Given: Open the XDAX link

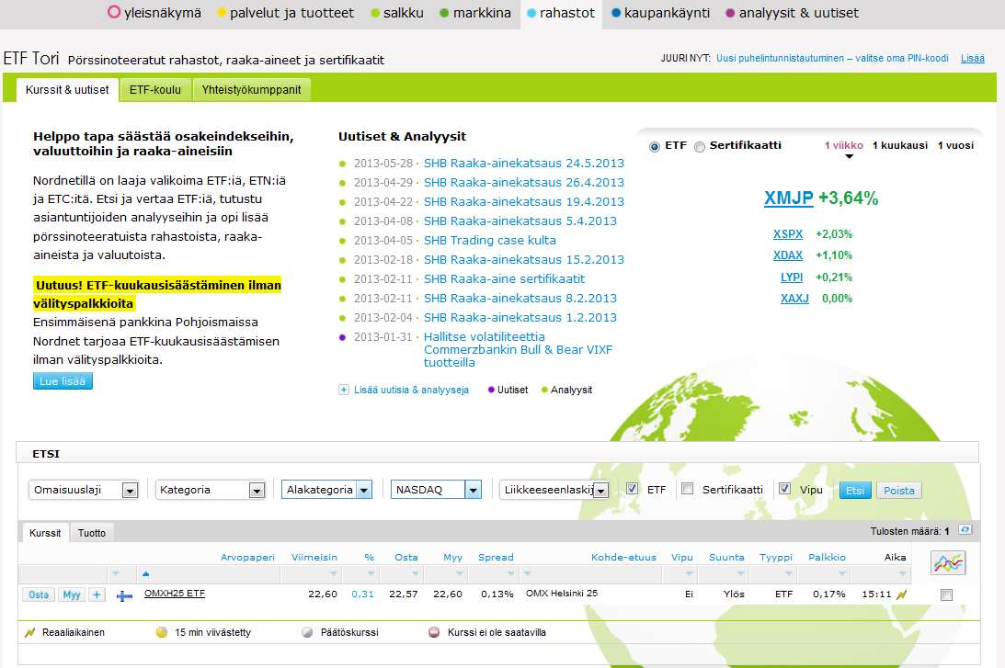Looking at the screenshot, I should [788, 255].
